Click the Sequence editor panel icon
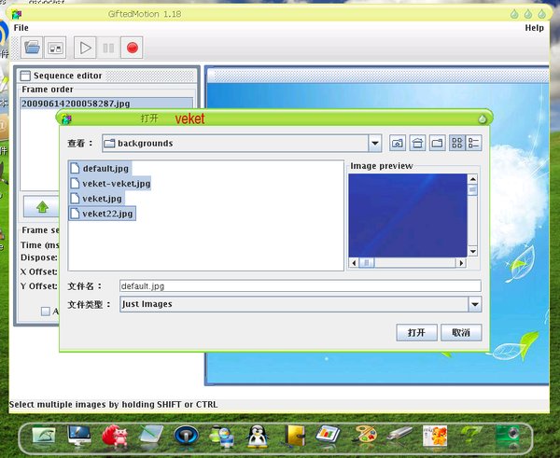This screenshot has width=560, height=458. pos(25,76)
